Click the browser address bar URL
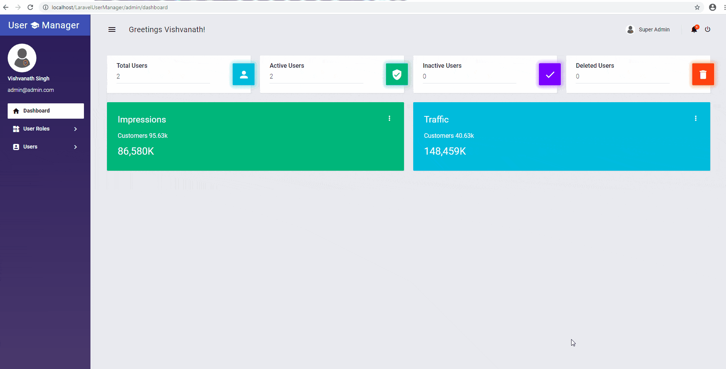Viewport: 726px width, 369px height. [x=110, y=7]
